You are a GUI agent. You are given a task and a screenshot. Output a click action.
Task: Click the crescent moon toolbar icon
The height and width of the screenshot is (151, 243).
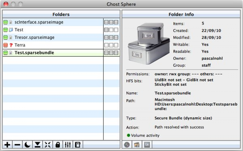click(28, 145)
